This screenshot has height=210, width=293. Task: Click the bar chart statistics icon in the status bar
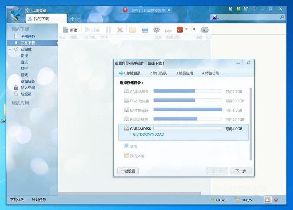(x=268, y=200)
